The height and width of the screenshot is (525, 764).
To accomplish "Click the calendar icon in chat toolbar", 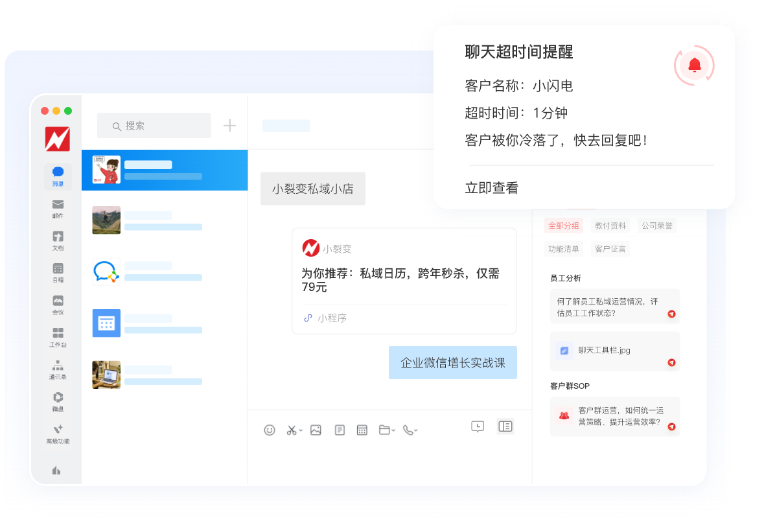I will tap(362, 430).
